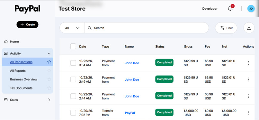Screen dimensions: 259x120
Task: Click the black Create button
Action: pos(27,24)
